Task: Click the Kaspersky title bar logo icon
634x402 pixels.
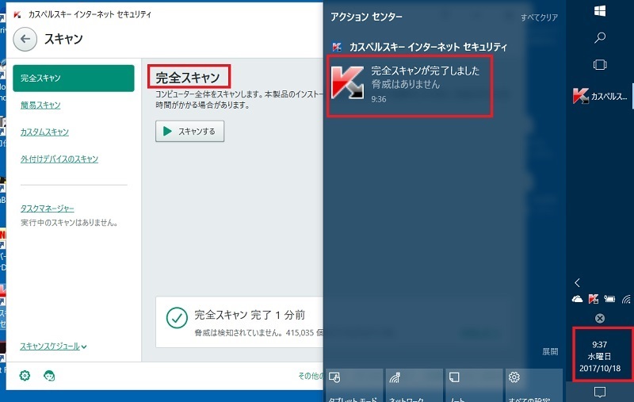Action: coord(17,14)
